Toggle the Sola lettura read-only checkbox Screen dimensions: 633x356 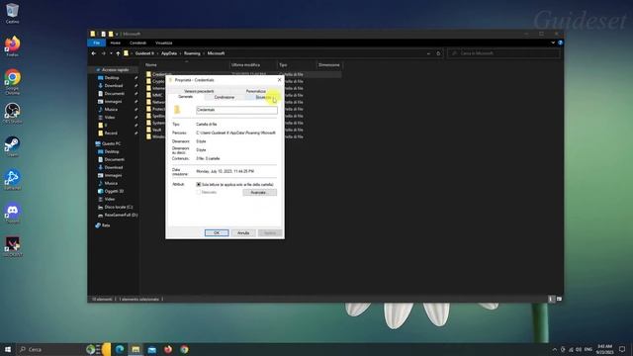click(199, 185)
